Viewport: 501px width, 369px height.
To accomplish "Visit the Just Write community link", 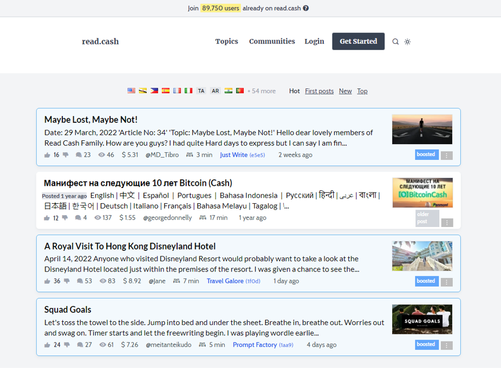I will click(242, 155).
